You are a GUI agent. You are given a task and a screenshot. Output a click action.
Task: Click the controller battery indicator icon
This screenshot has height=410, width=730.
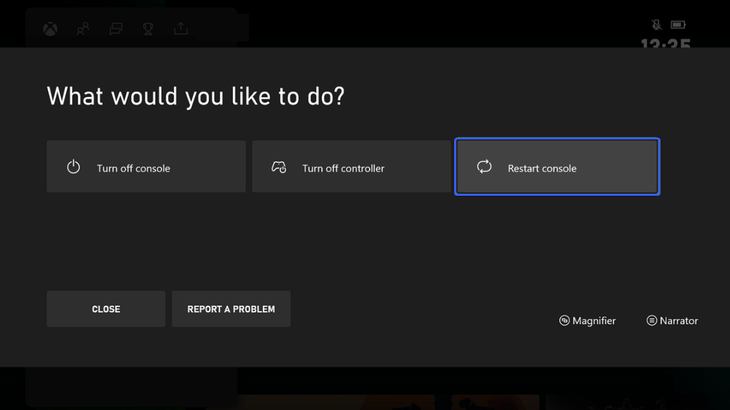[x=679, y=24]
